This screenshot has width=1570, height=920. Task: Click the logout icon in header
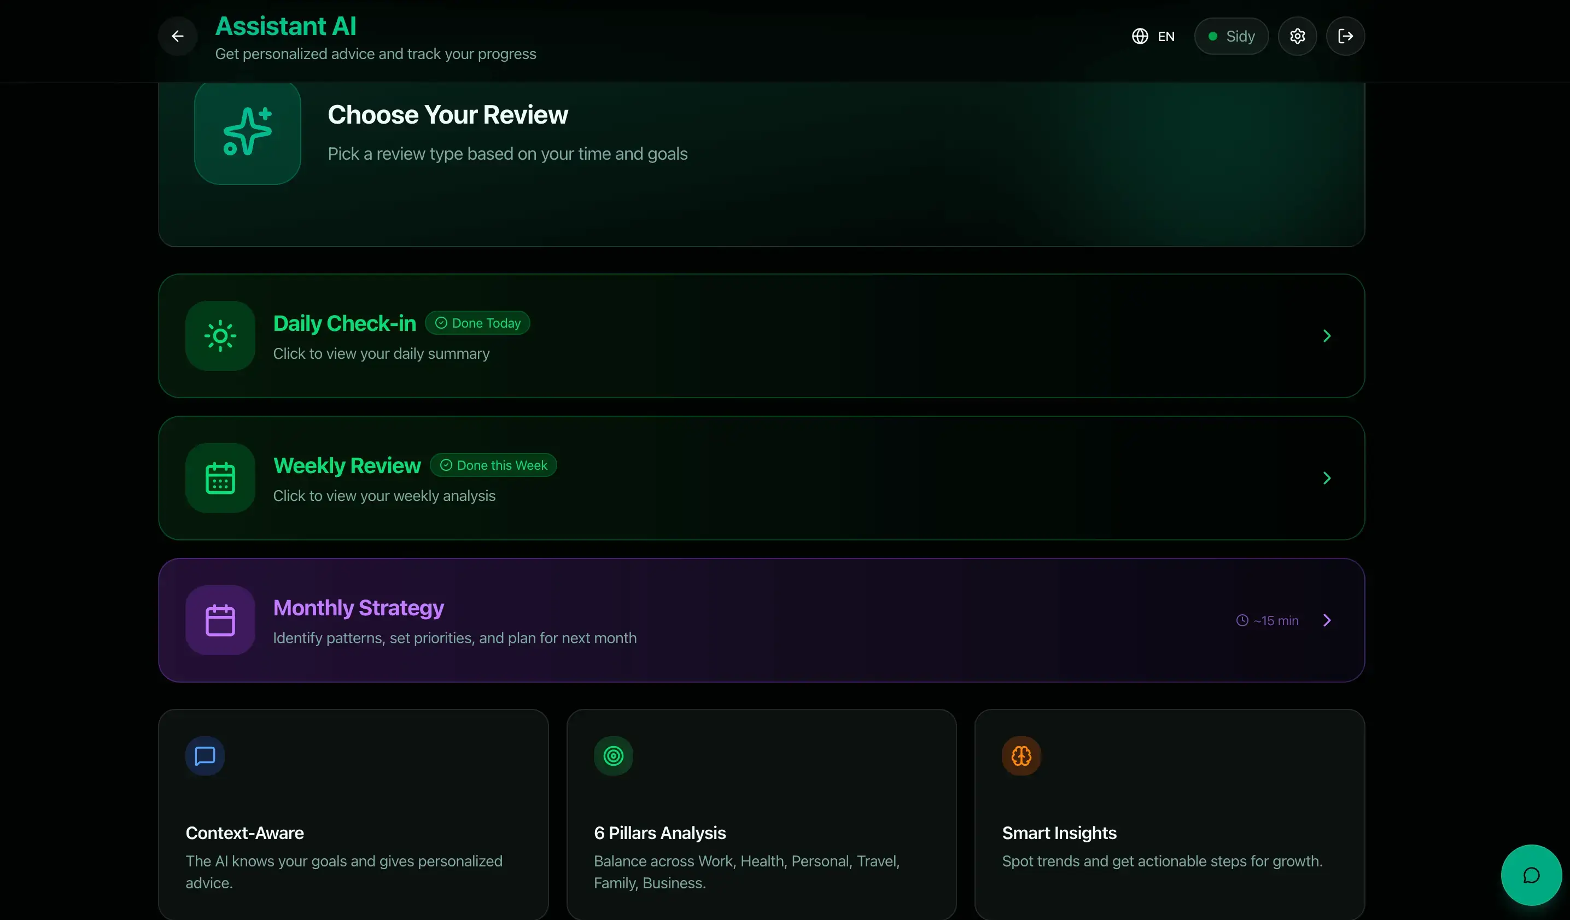[x=1345, y=36]
